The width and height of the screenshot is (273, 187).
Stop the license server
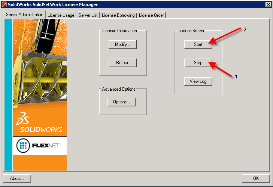pos(198,63)
